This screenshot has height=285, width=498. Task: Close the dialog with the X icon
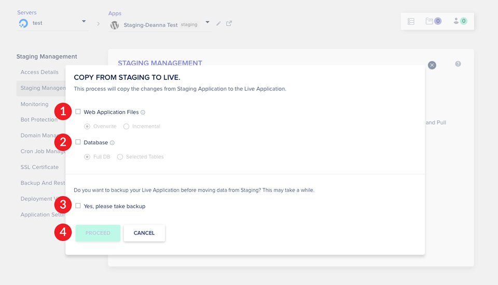point(432,65)
